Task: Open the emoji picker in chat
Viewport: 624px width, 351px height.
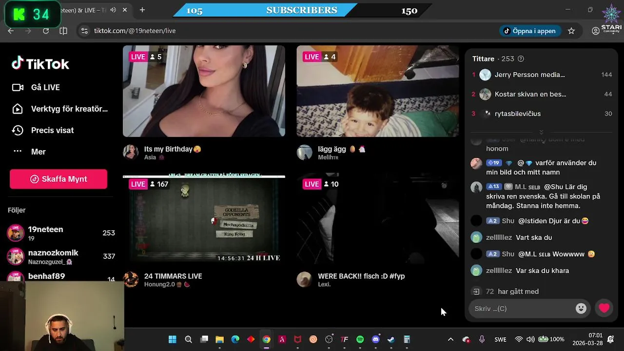Action: click(x=581, y=309)
